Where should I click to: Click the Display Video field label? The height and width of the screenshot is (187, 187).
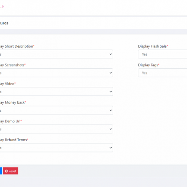tap(7, 84)
